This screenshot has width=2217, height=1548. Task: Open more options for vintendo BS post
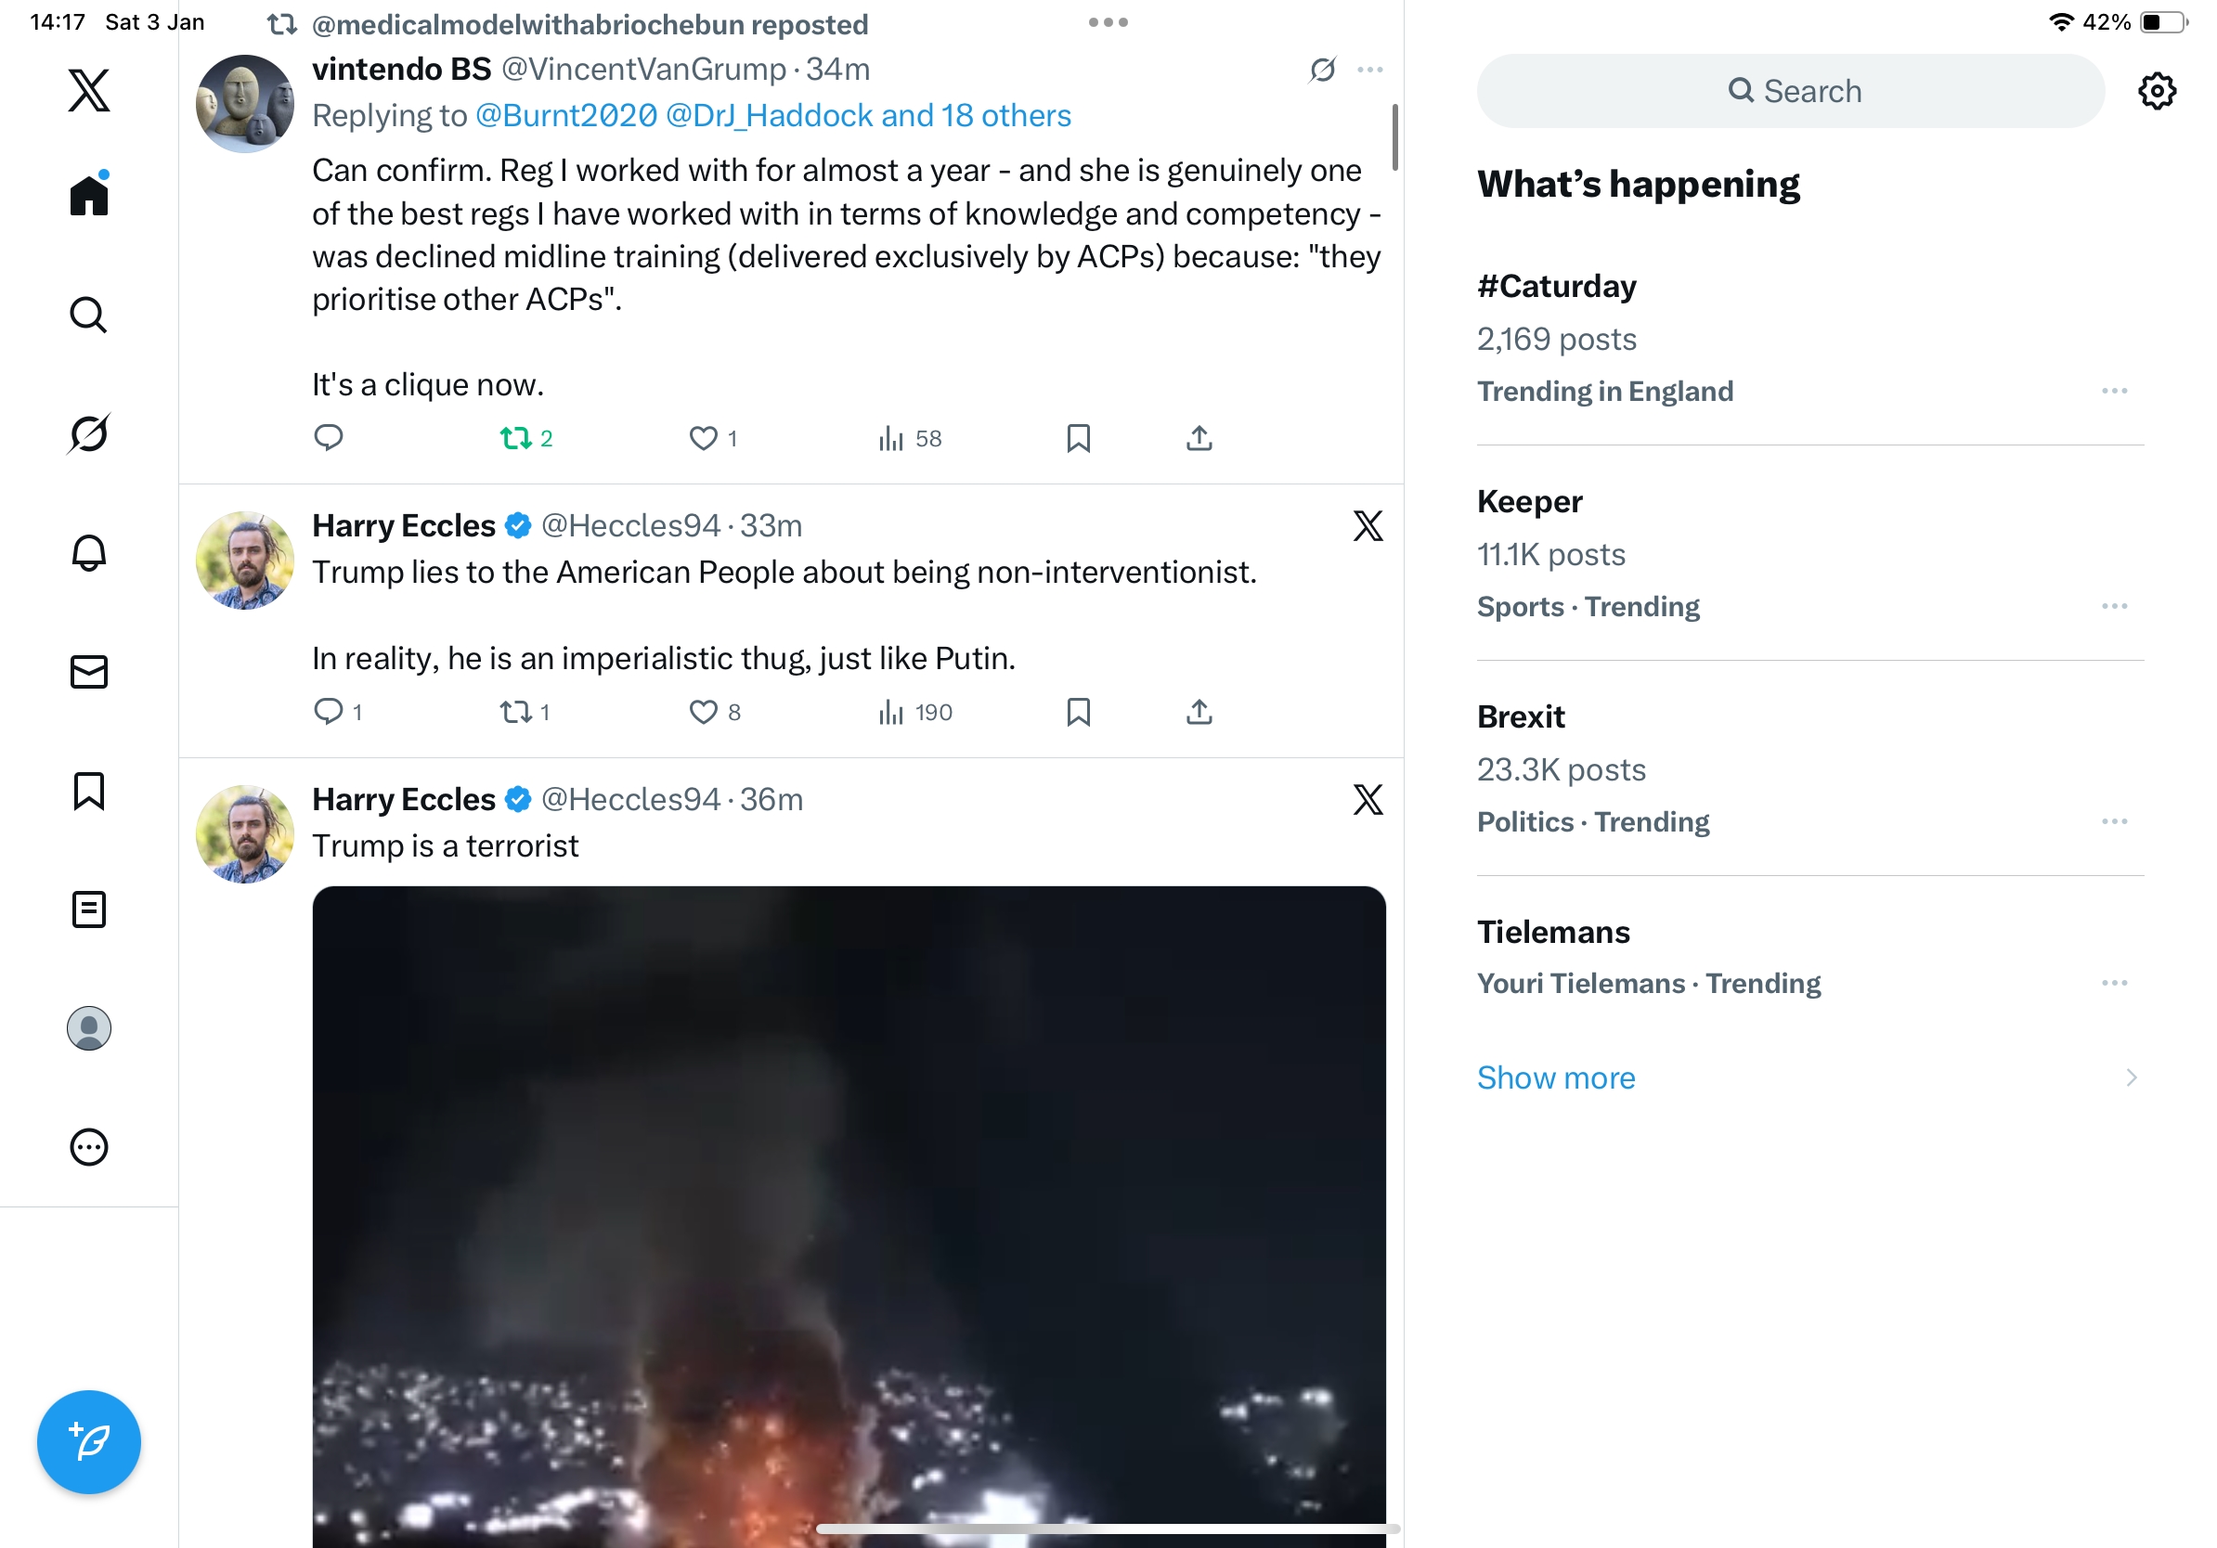tap(1369, 70)
